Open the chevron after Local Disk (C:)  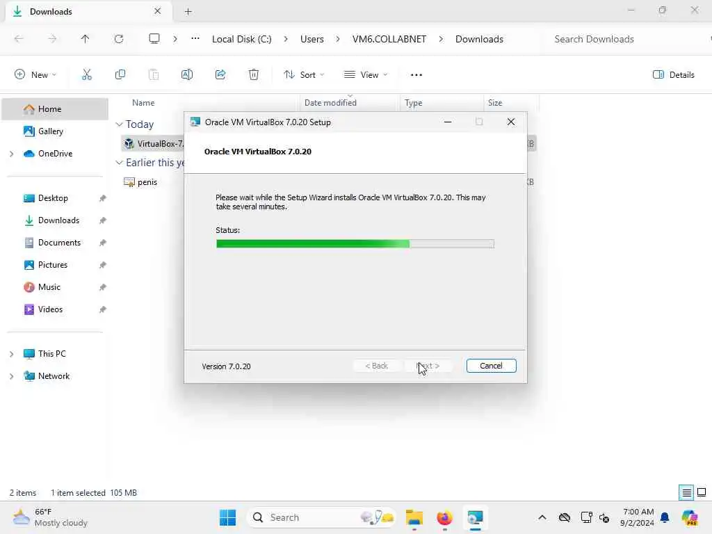click(x=286, y=39)
